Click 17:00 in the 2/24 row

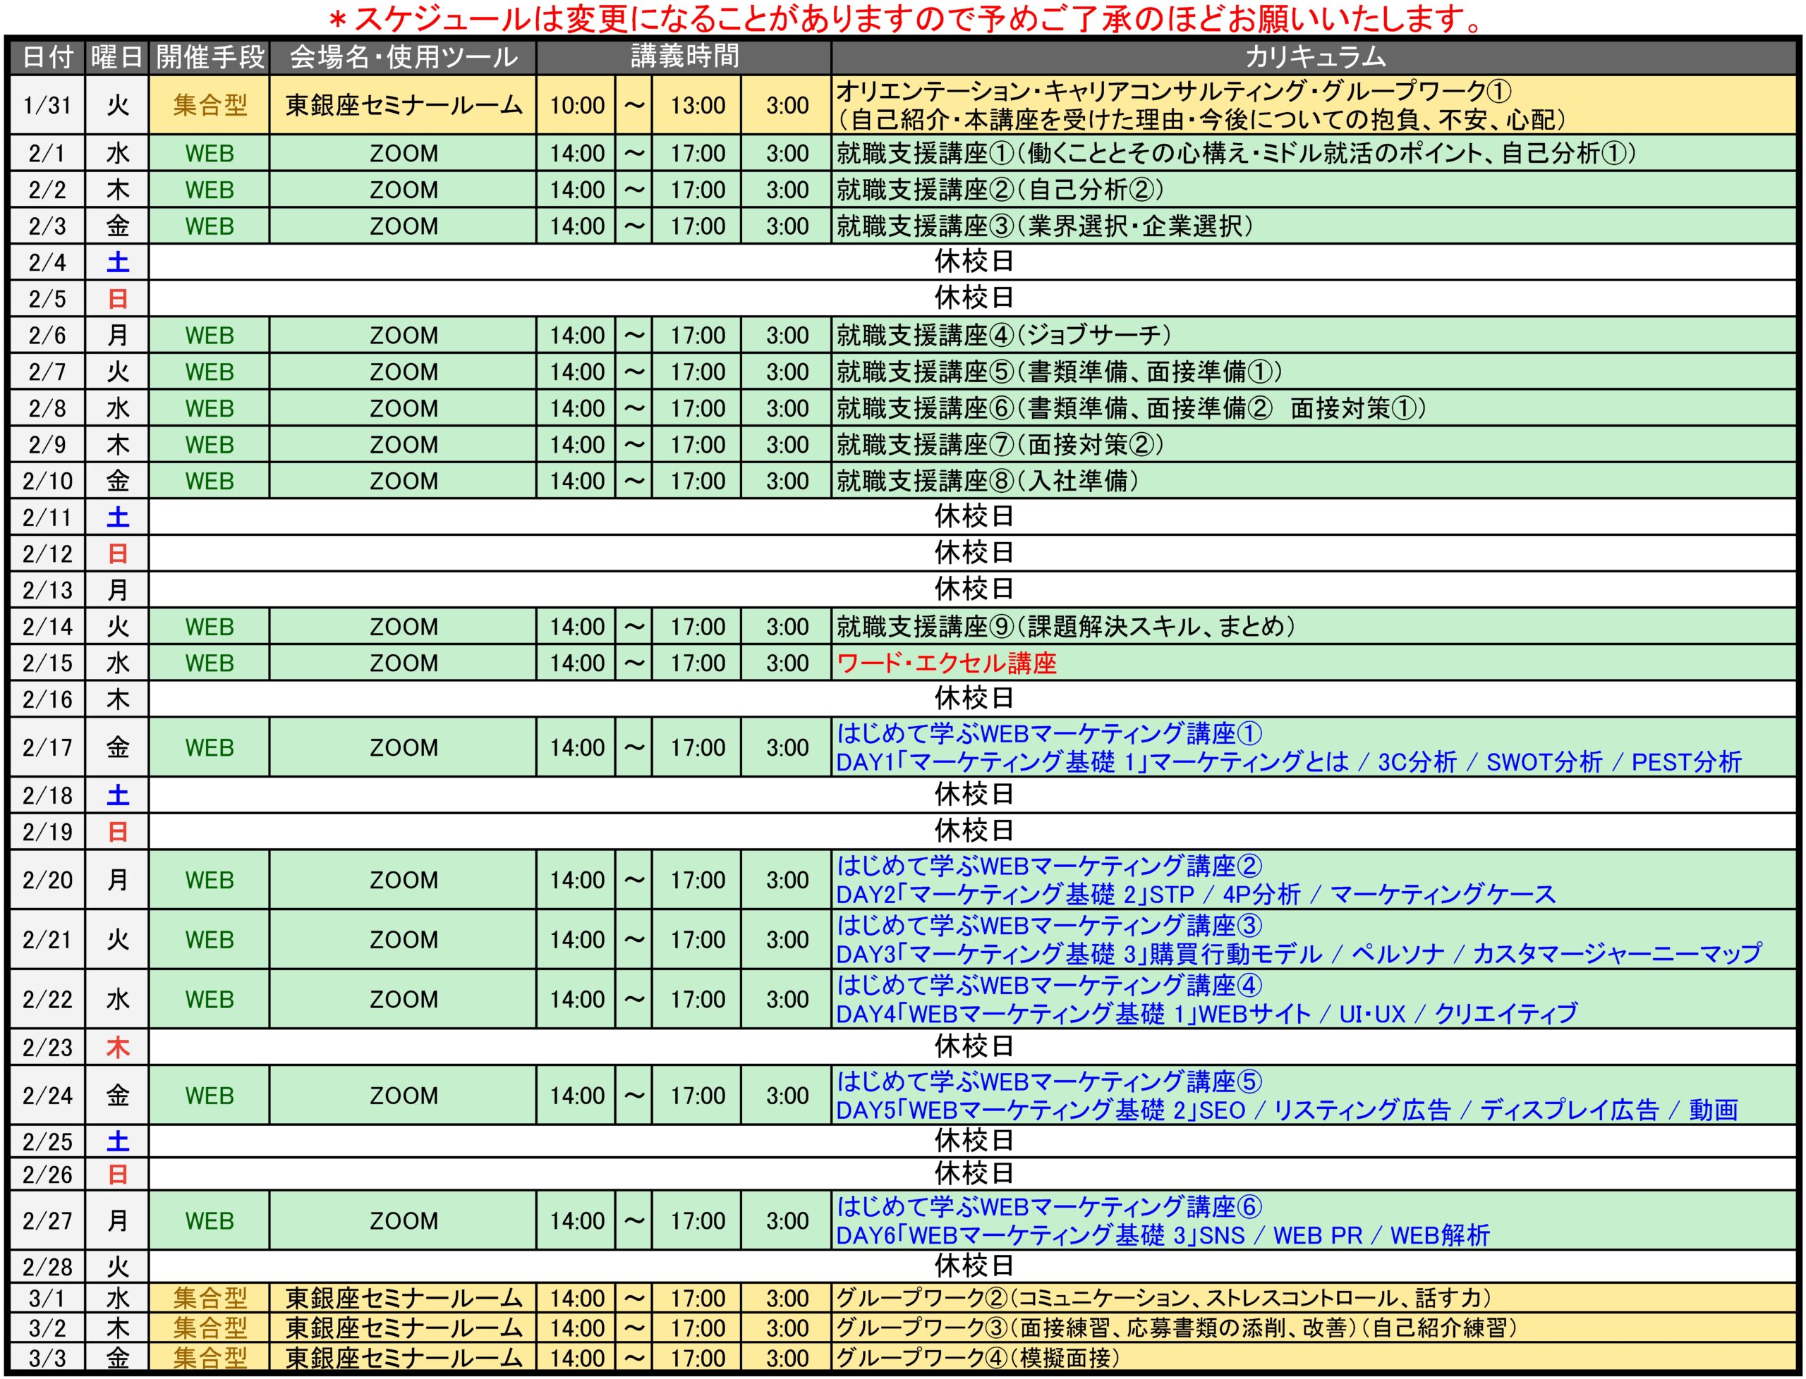pos(697,1096)
